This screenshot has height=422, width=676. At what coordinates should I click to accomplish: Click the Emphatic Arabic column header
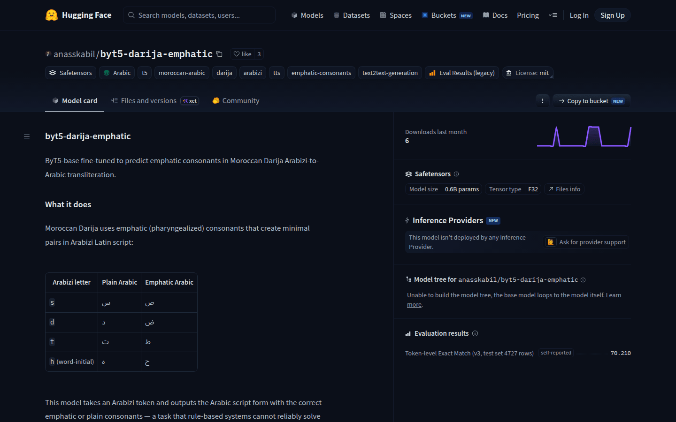click(169, 282)
